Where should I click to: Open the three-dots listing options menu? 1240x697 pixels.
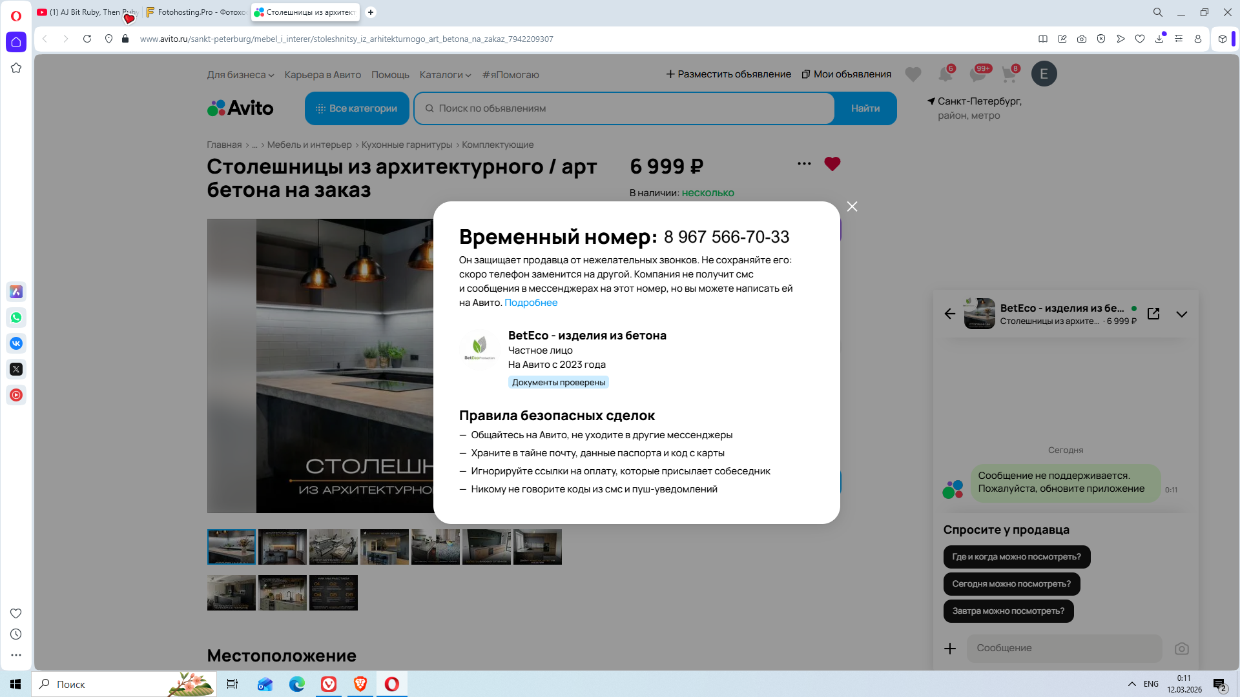tap(804, 164)
